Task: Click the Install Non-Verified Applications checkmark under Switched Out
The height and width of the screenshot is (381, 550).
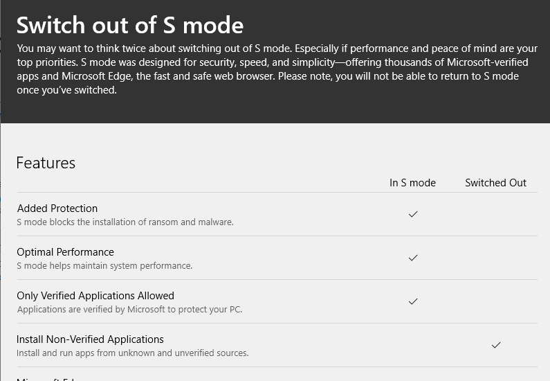Action: pos(496,345)
